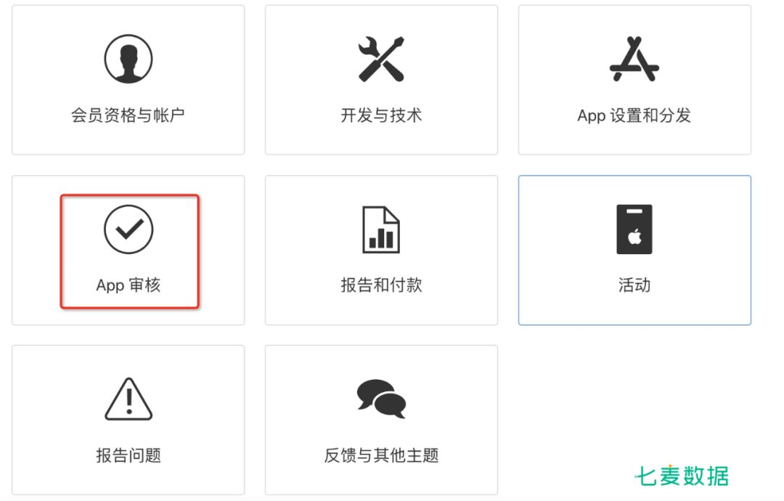The width and height of the screenshot is (784, 501).
Task: Click the wrench and screwdriver icon
Action: 381,59
